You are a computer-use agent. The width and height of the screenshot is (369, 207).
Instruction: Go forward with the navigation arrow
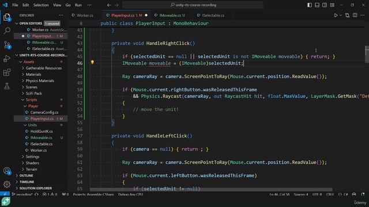click(116, 5)
